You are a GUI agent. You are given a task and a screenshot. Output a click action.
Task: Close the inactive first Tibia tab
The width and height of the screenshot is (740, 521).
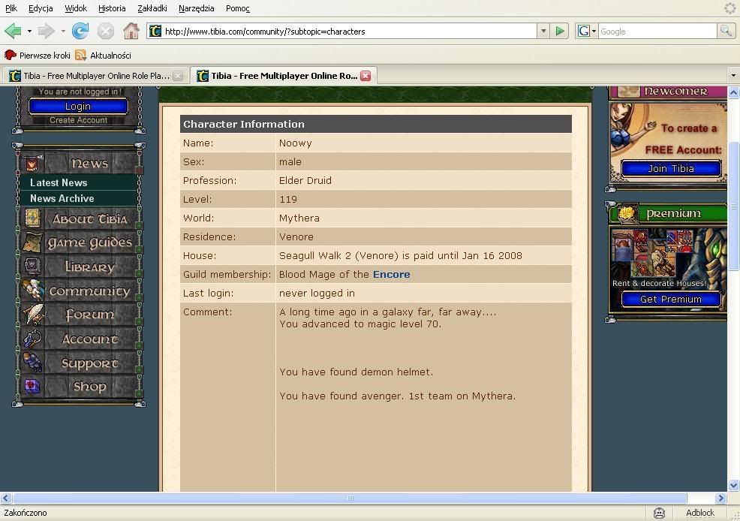178,76
